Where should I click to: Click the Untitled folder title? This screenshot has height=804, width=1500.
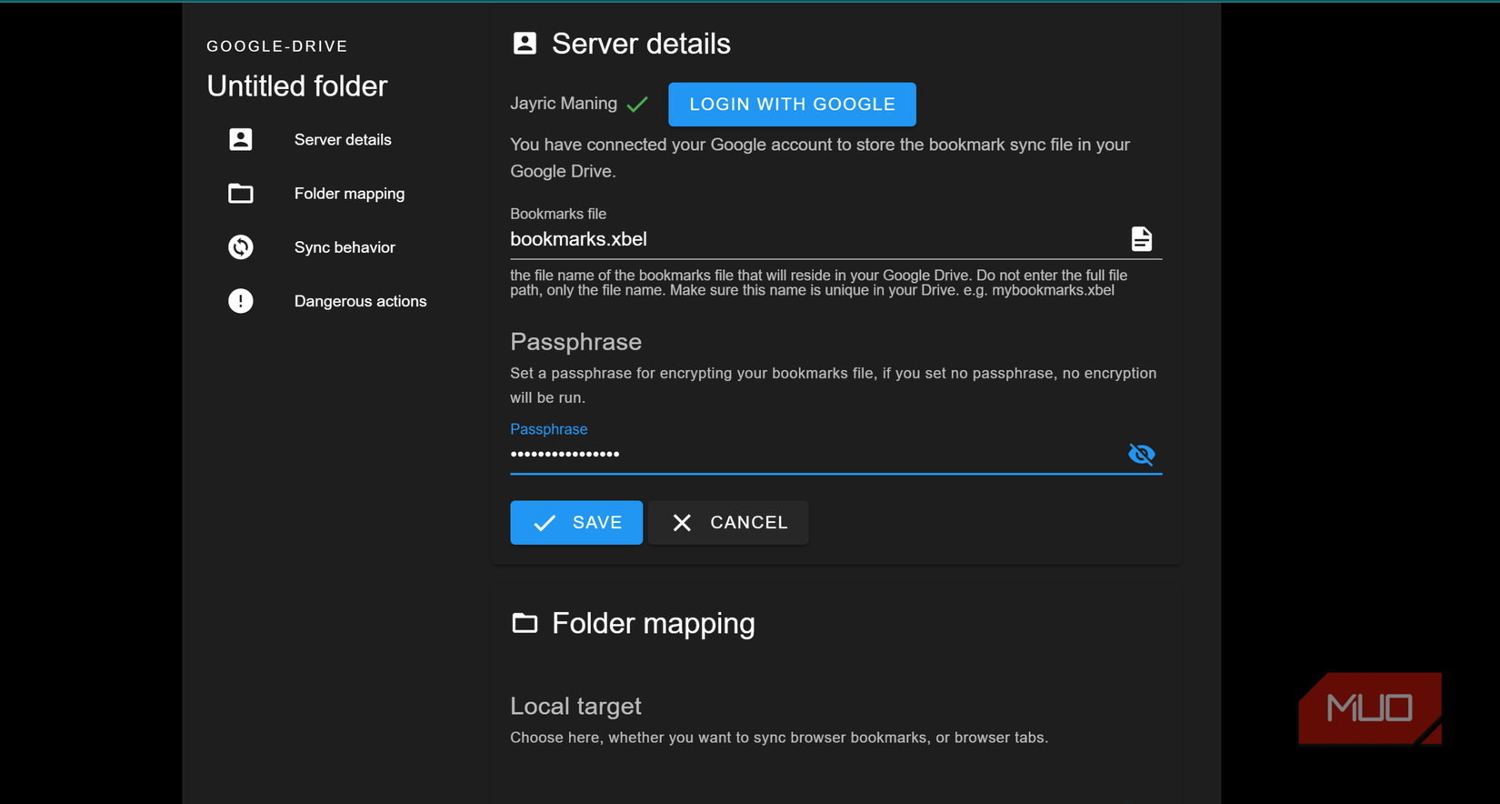click(x=297, y=86)
